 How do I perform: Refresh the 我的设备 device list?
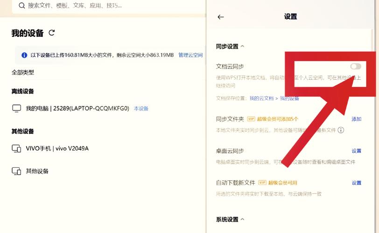(x=52, y=33)
